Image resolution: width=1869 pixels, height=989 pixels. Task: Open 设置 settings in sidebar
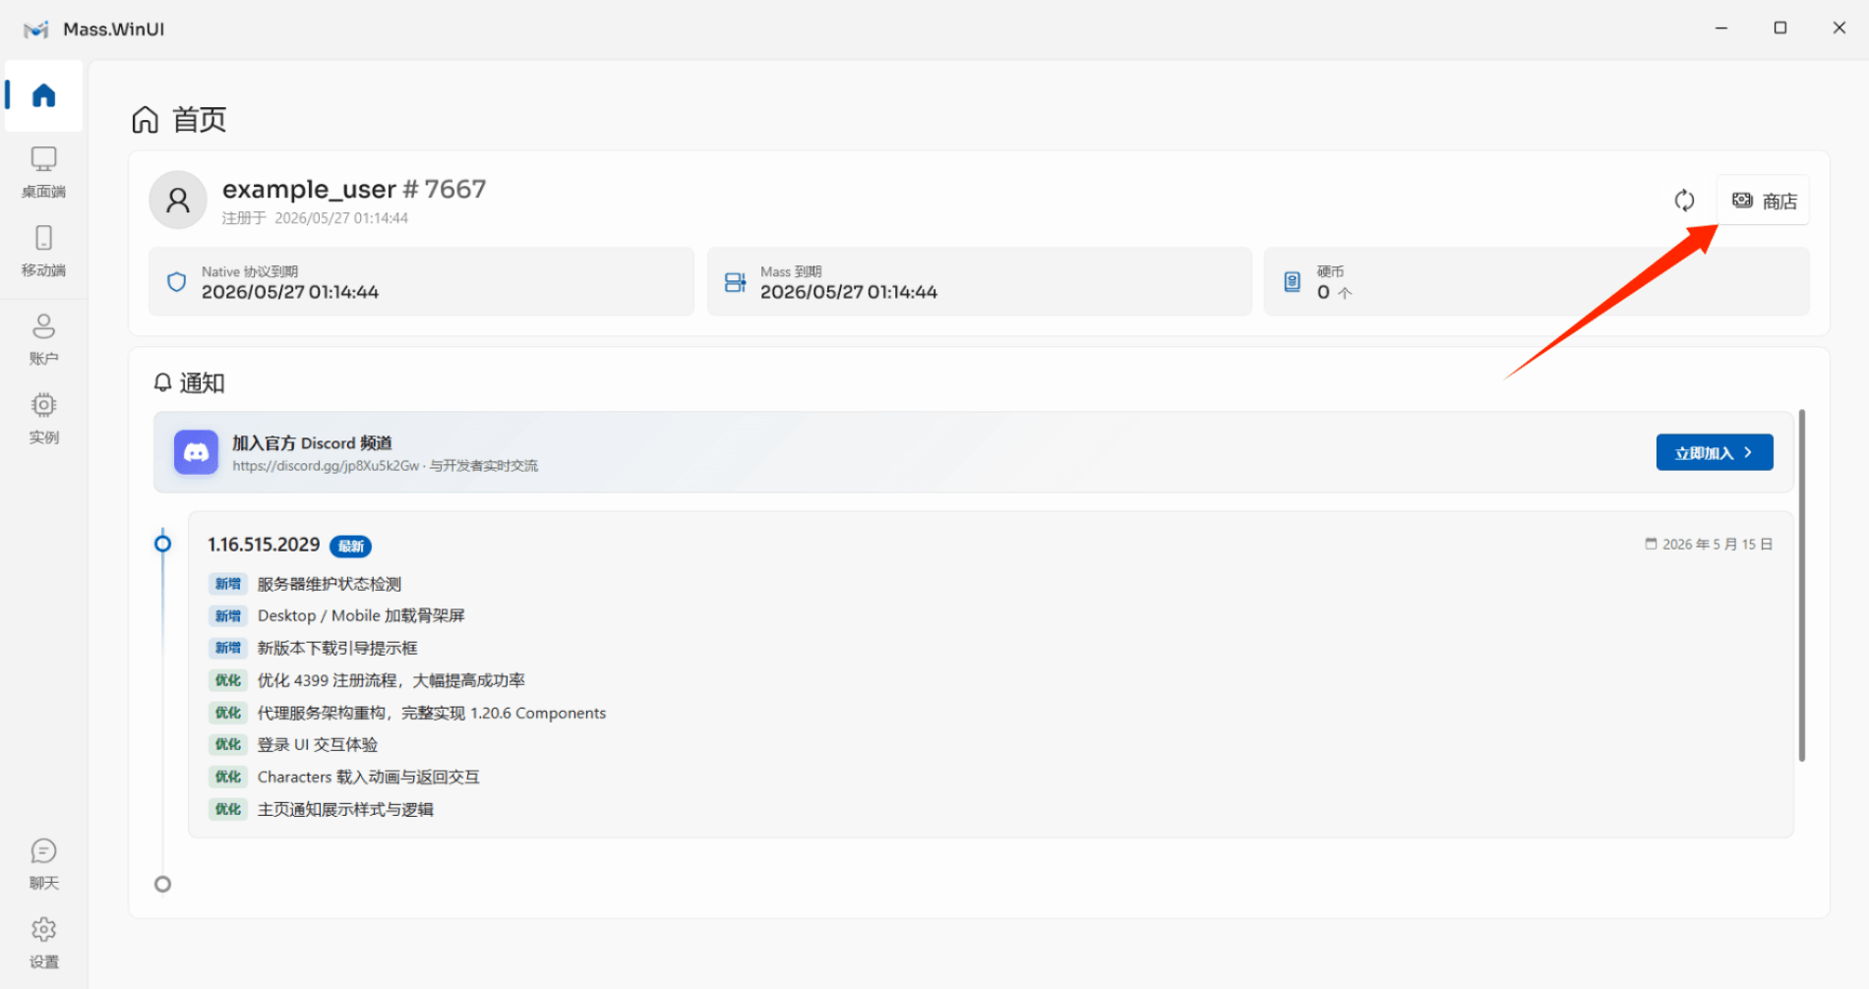44,943
